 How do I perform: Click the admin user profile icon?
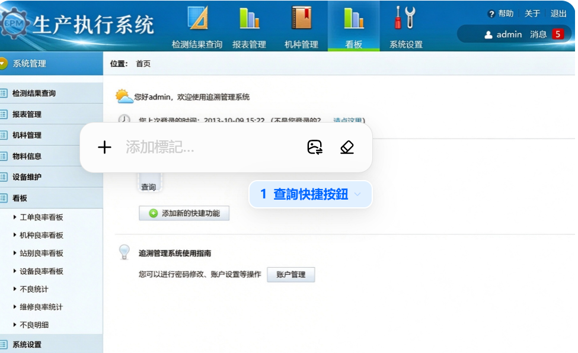(488, 34)
